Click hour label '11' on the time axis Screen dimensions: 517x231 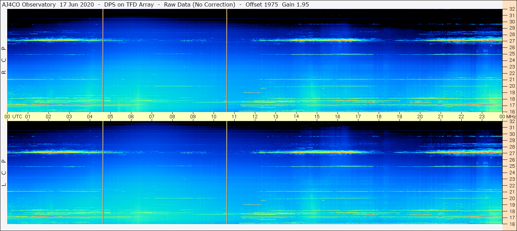tap(234, 117)
